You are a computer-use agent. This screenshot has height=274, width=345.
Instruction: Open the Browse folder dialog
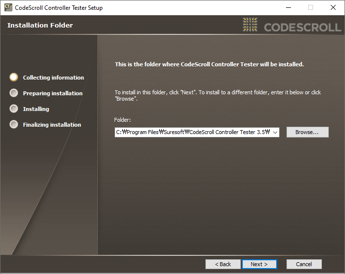(x=307, y=132)
